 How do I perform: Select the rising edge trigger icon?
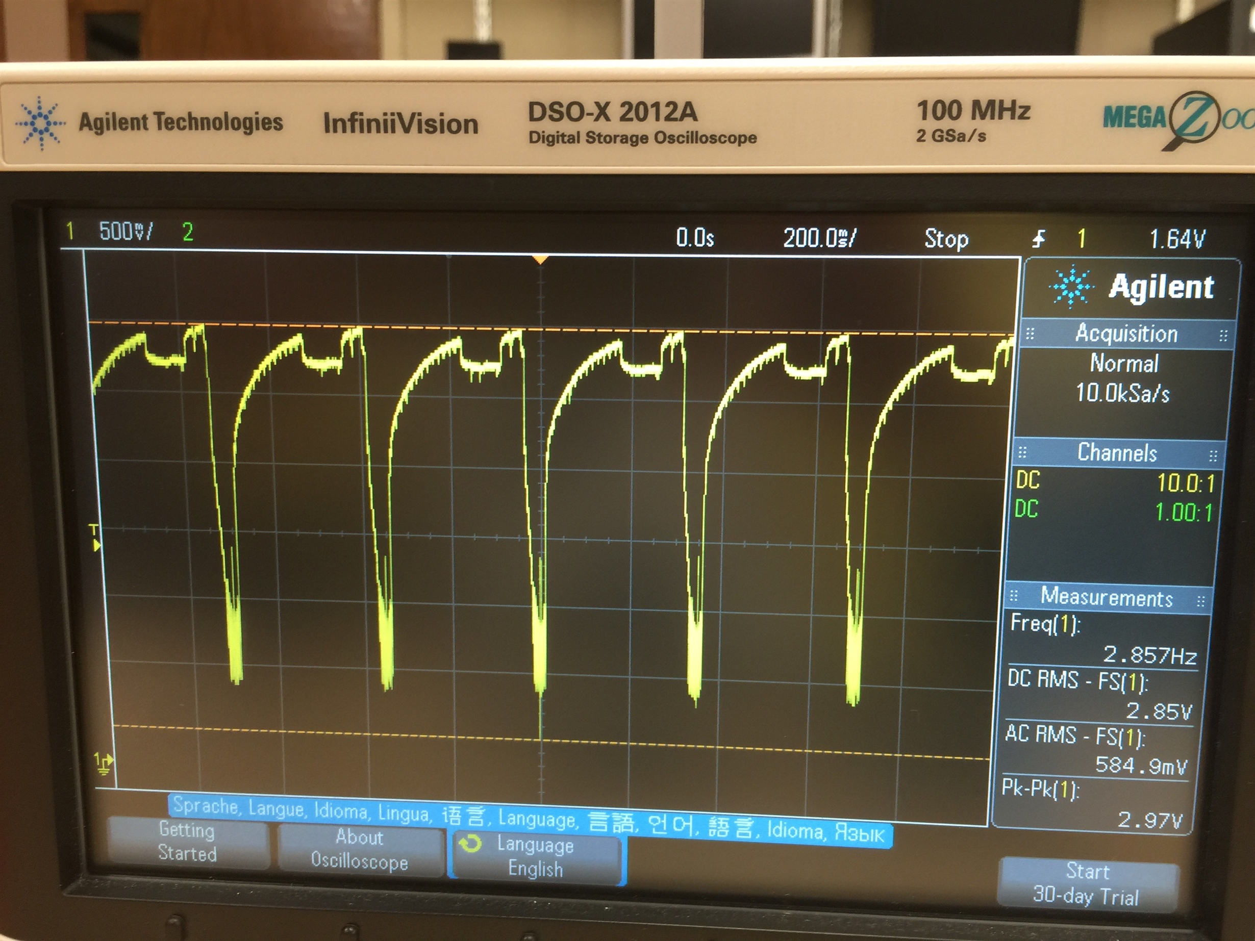click(x=1038, y=239)
